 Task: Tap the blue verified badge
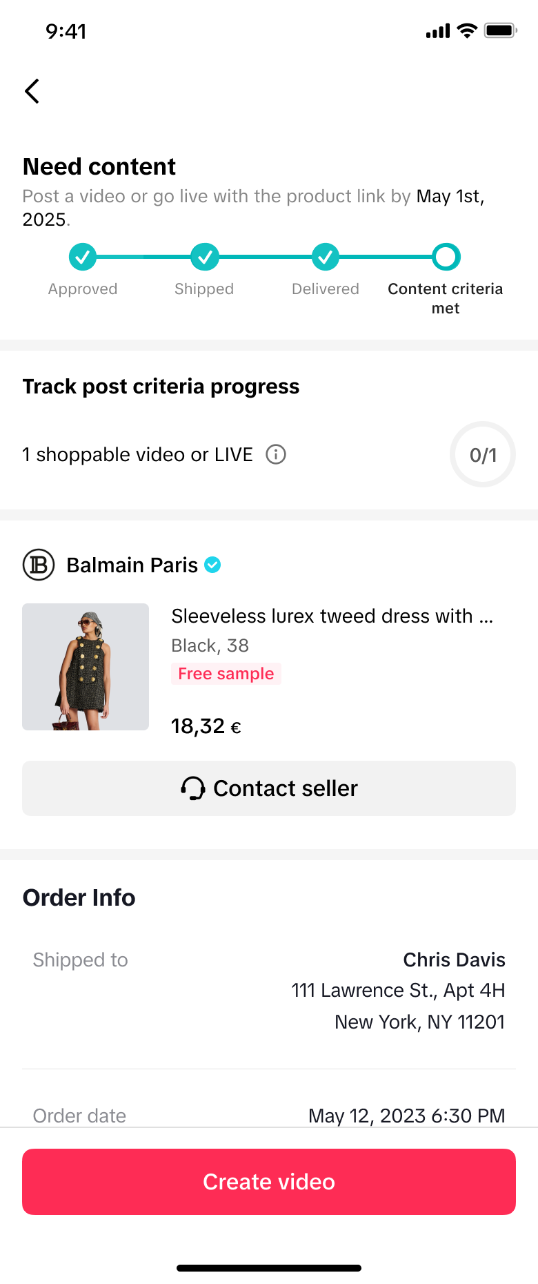[213, 565]
